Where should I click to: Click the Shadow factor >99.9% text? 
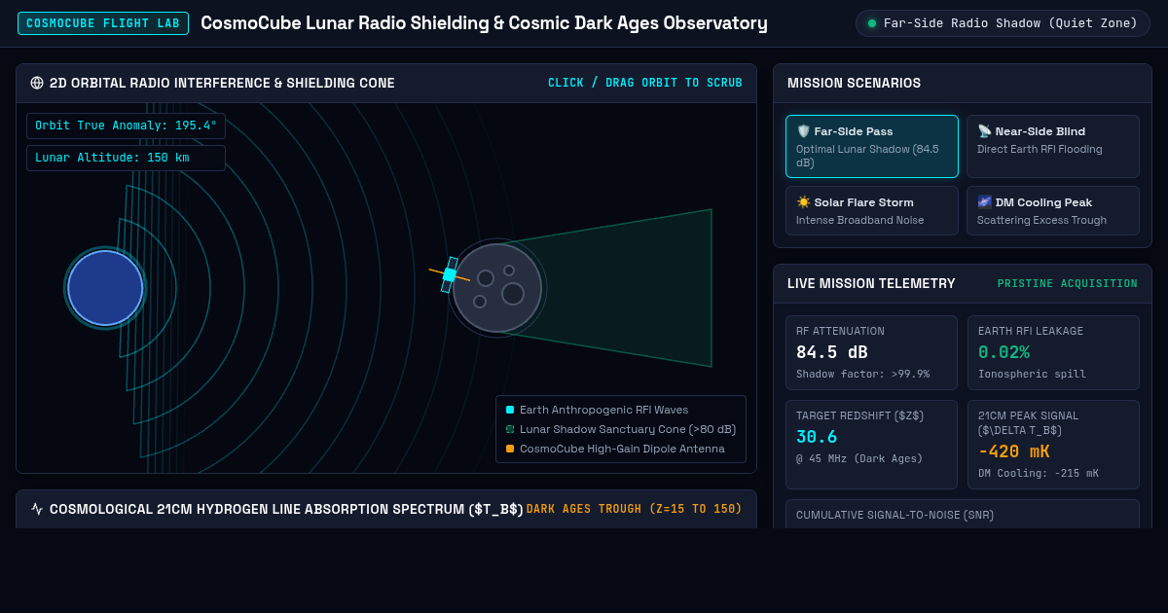pos(862,374)
